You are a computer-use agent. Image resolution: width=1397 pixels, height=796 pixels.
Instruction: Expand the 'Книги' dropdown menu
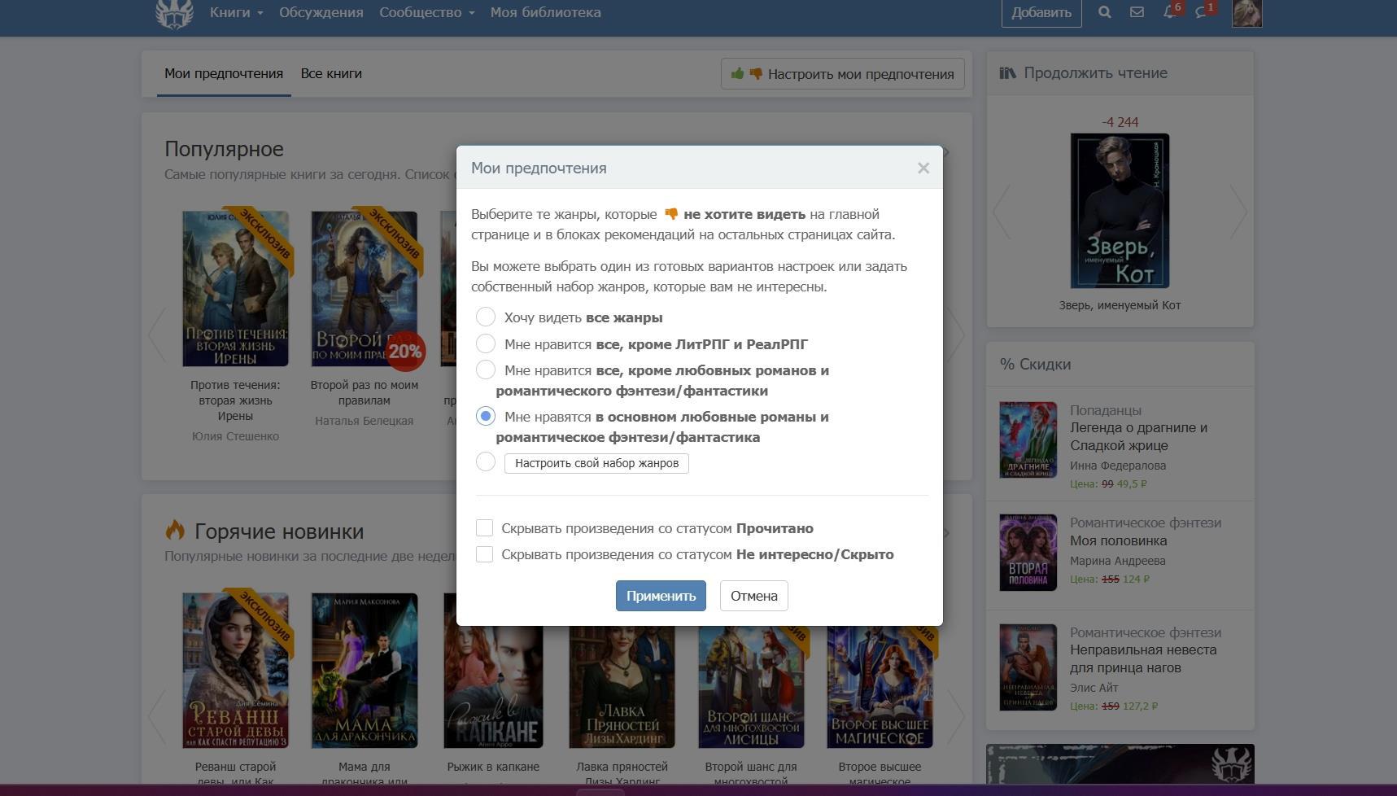coord(236,12)
